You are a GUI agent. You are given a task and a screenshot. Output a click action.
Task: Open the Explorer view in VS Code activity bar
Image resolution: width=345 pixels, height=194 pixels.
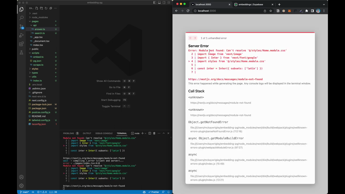pos(21,9)
